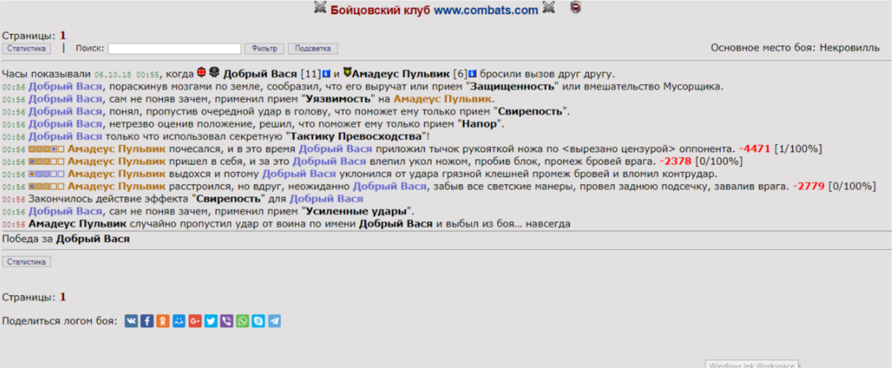Click yellow shield icon before Амадеус Пульвик

pyautogui.click(x=348, y=73)
